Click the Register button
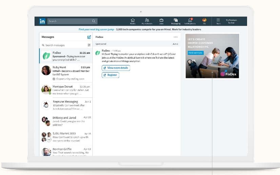280x175 pixels. click(111, 75)
